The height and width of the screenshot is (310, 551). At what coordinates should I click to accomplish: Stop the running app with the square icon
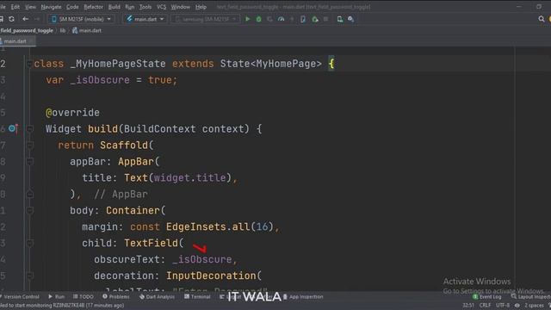click(325, 19)
